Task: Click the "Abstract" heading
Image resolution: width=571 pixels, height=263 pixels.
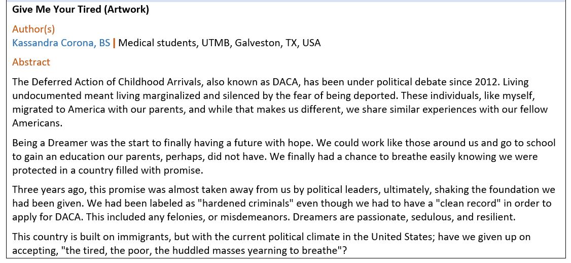Action: (31, 62)
